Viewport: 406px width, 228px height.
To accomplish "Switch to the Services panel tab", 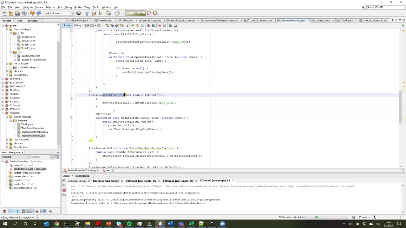I will [33, 21].
